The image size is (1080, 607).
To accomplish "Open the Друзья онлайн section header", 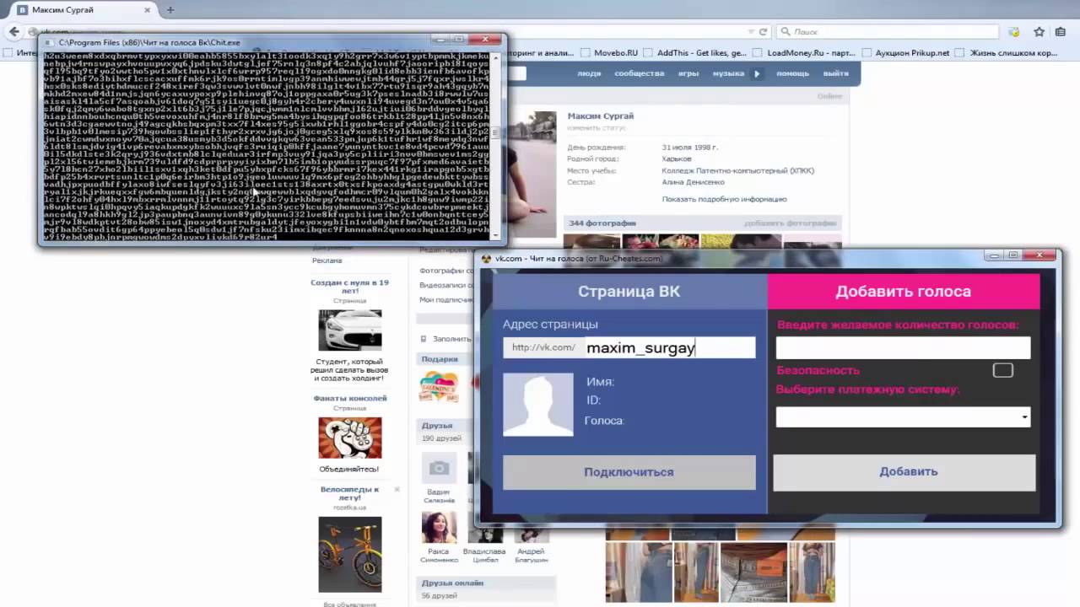I will (x=453, y=583).
